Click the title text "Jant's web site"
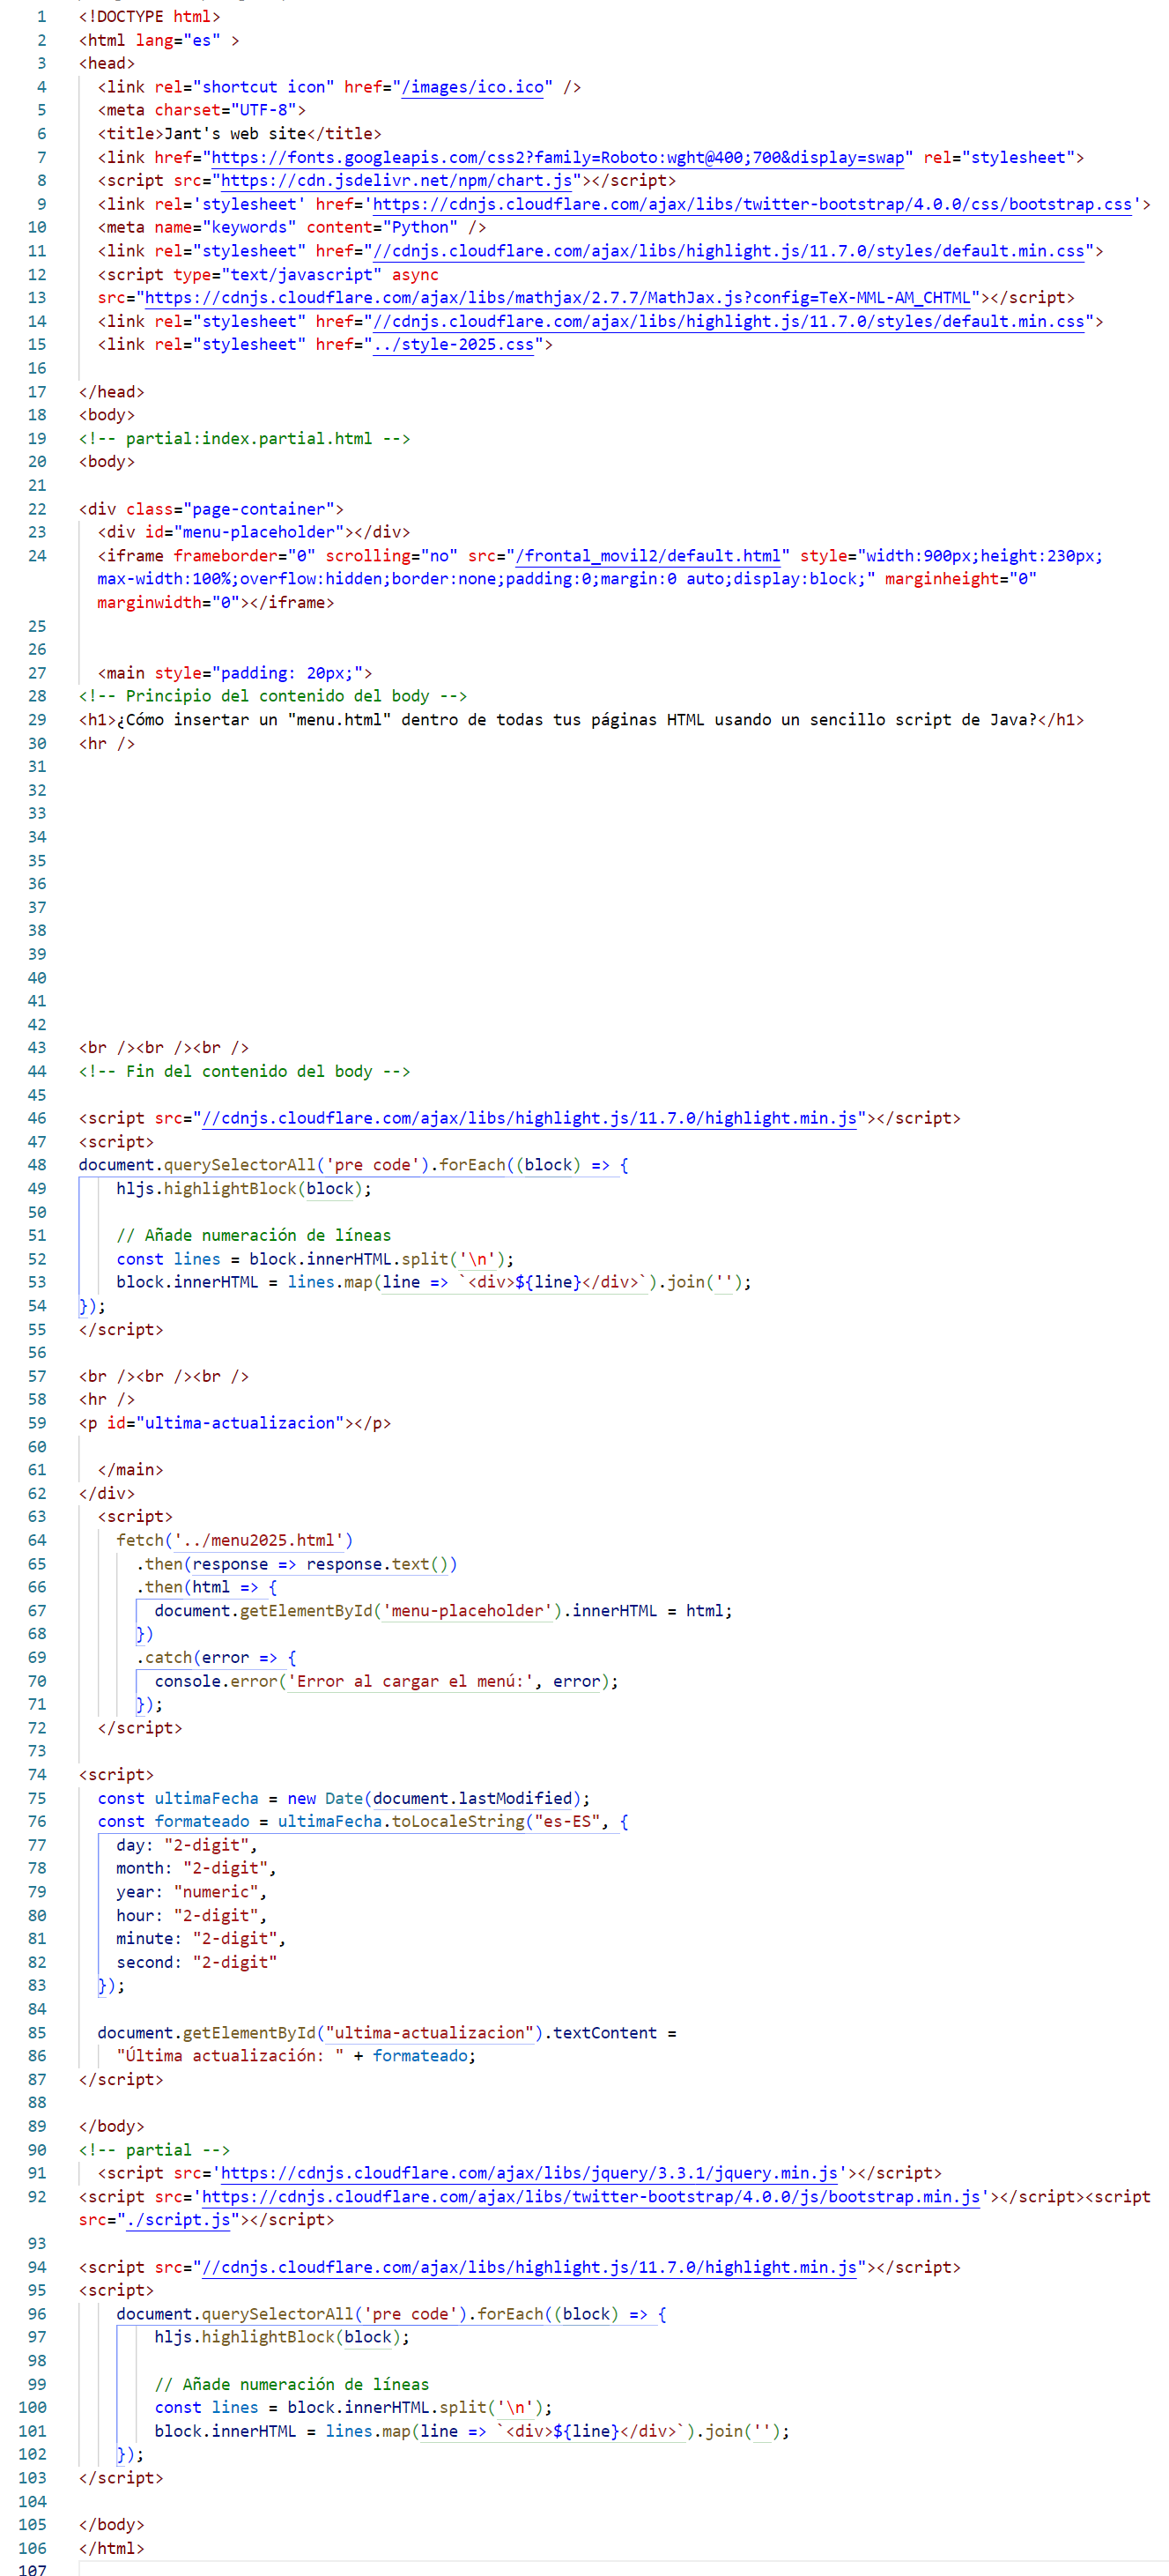Image resolution: width=1169 pixels, height=2576 pixels. point(235,134)
